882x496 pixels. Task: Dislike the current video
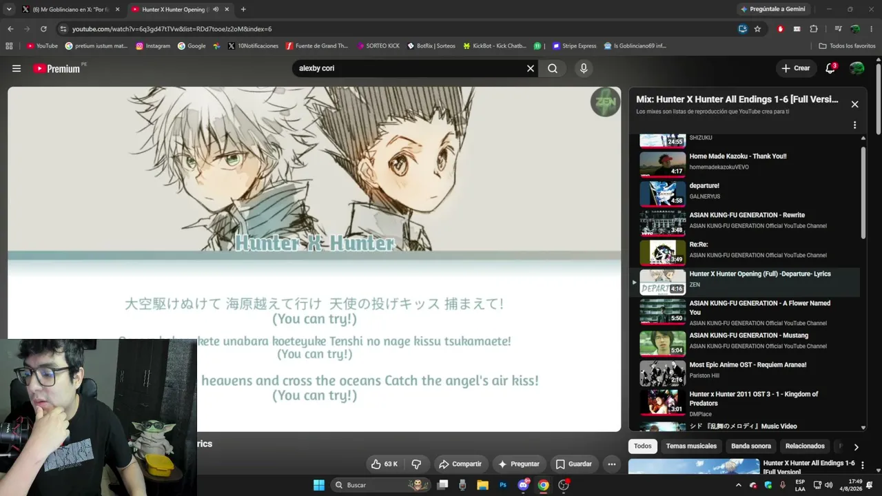point(416,464)
